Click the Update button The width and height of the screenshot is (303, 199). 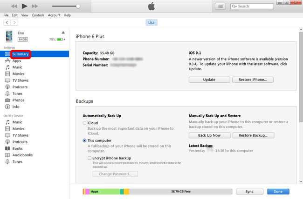(x=209, y=80)
